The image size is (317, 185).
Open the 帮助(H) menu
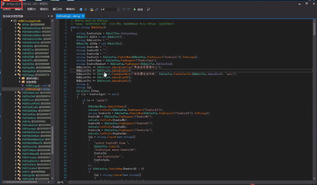tap(71, 9)
